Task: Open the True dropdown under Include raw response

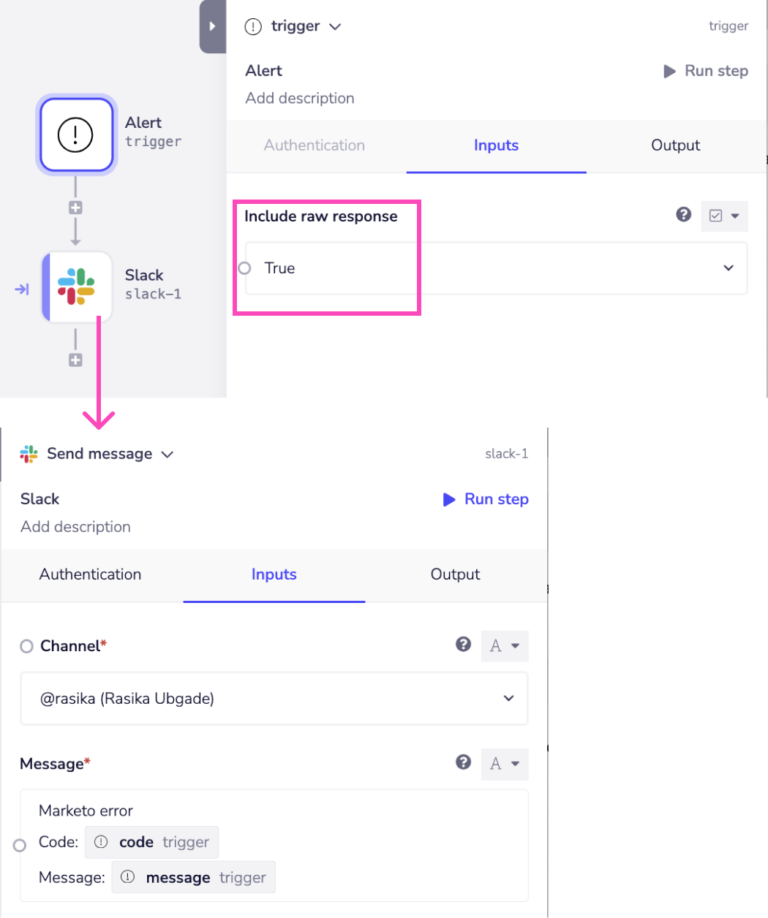Action: pyautogui.click(x=728, y=268)
